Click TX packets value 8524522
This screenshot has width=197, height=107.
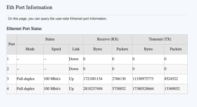tap(171, 79)
